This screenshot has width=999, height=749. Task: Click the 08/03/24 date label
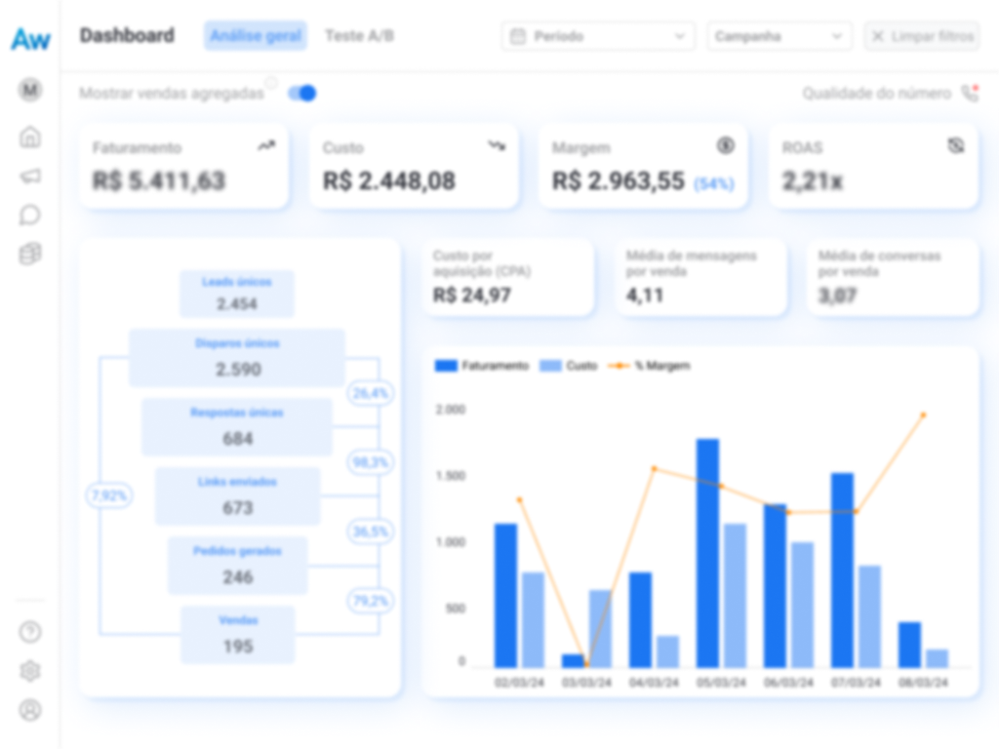point(923,682)
